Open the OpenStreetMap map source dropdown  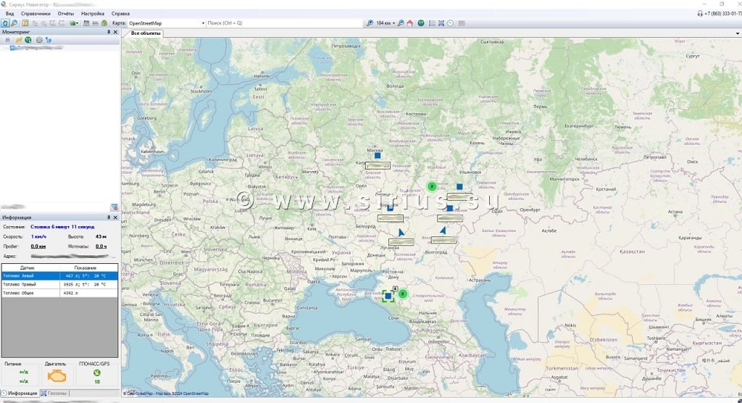click(203, 23)
